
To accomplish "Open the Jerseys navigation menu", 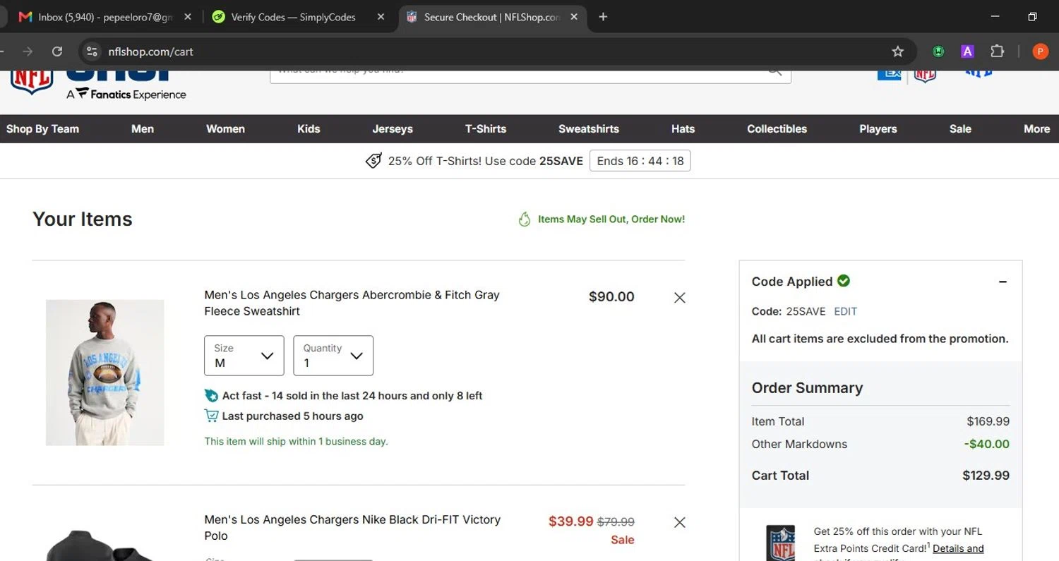I will [x=393, y=129].
